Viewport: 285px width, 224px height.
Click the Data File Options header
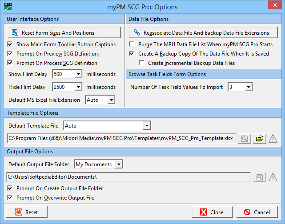click(203, 19)
